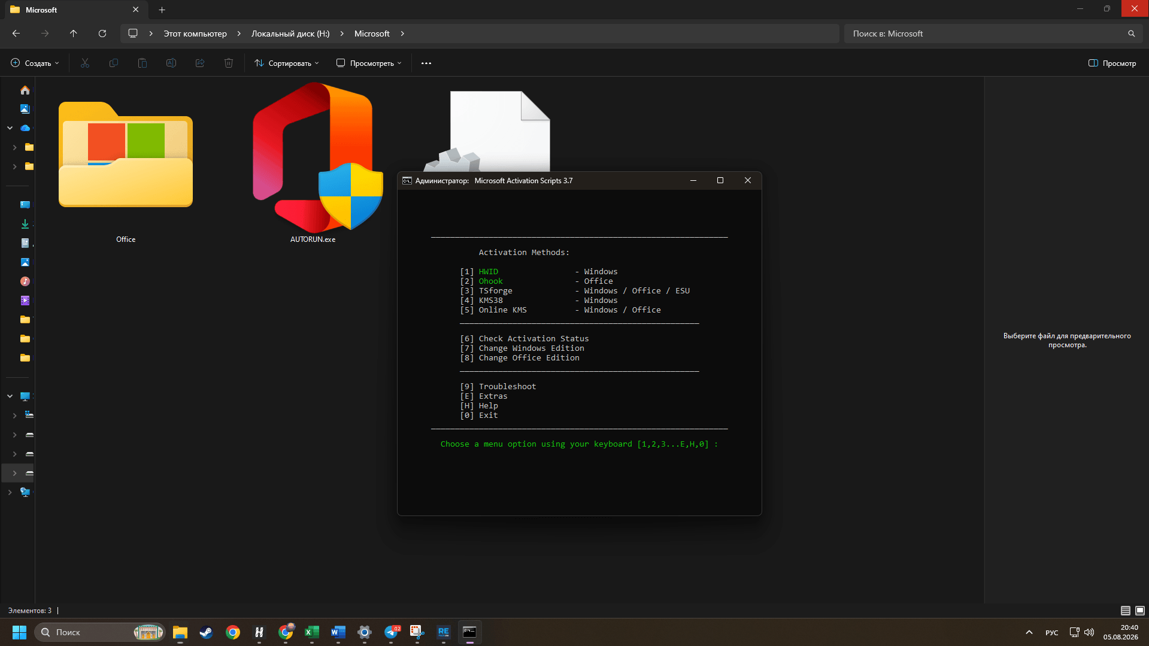This screenshot has height=646, width=1149.
Task: Open the Downloads folder from sidebar
Action: pos(25,224)
